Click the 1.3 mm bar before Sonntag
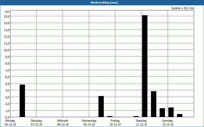Image resolution: width=204 pixels, height=127 pixels. coord(162,113)
